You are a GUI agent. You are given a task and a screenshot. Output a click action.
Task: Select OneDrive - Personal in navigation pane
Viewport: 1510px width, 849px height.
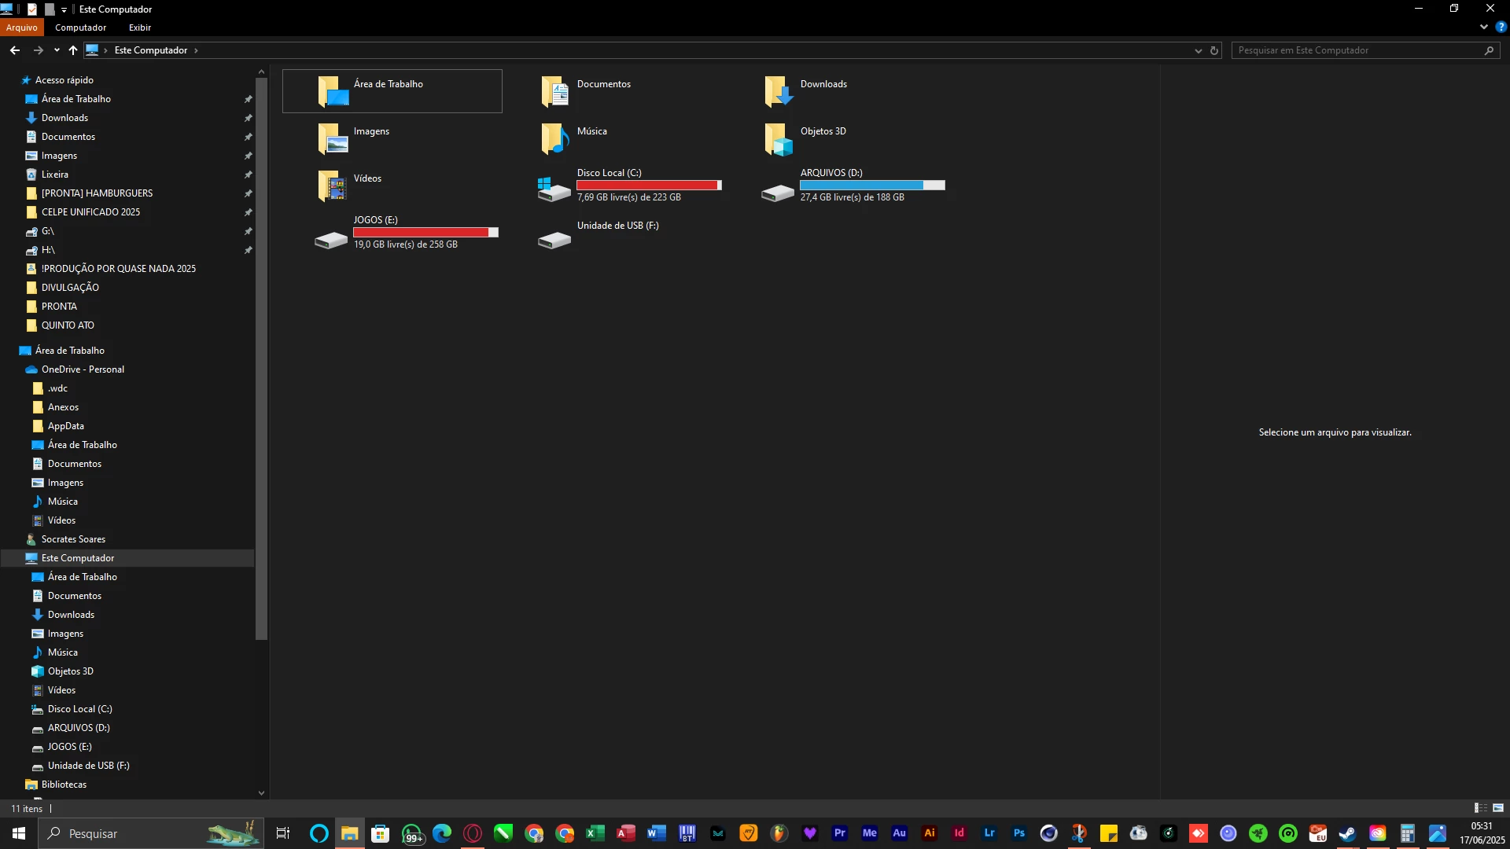click(83, 369)
